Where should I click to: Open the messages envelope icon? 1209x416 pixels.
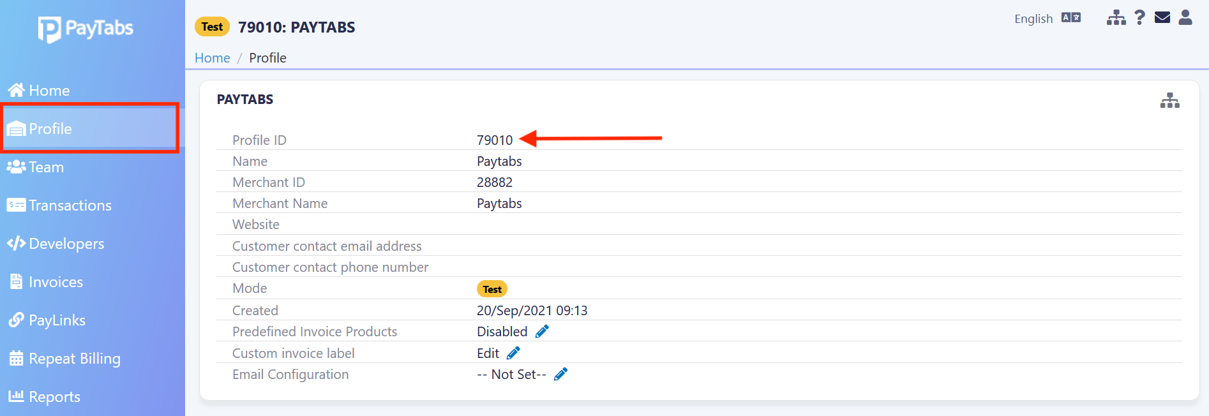pos(1162,17)
